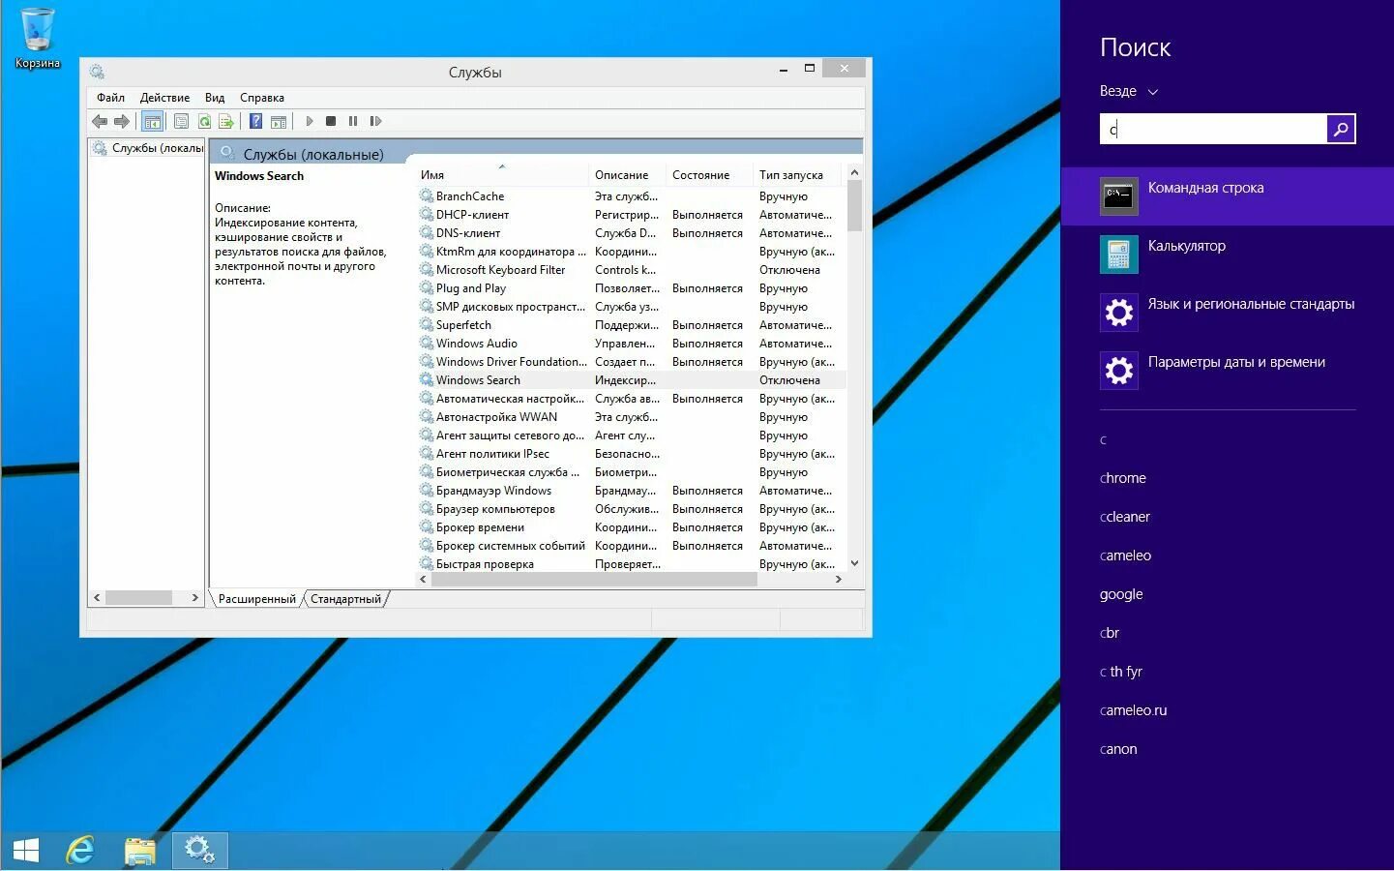Open the Recycle Bin desktop icon
1394x871 pixels.
click(38, 39)
